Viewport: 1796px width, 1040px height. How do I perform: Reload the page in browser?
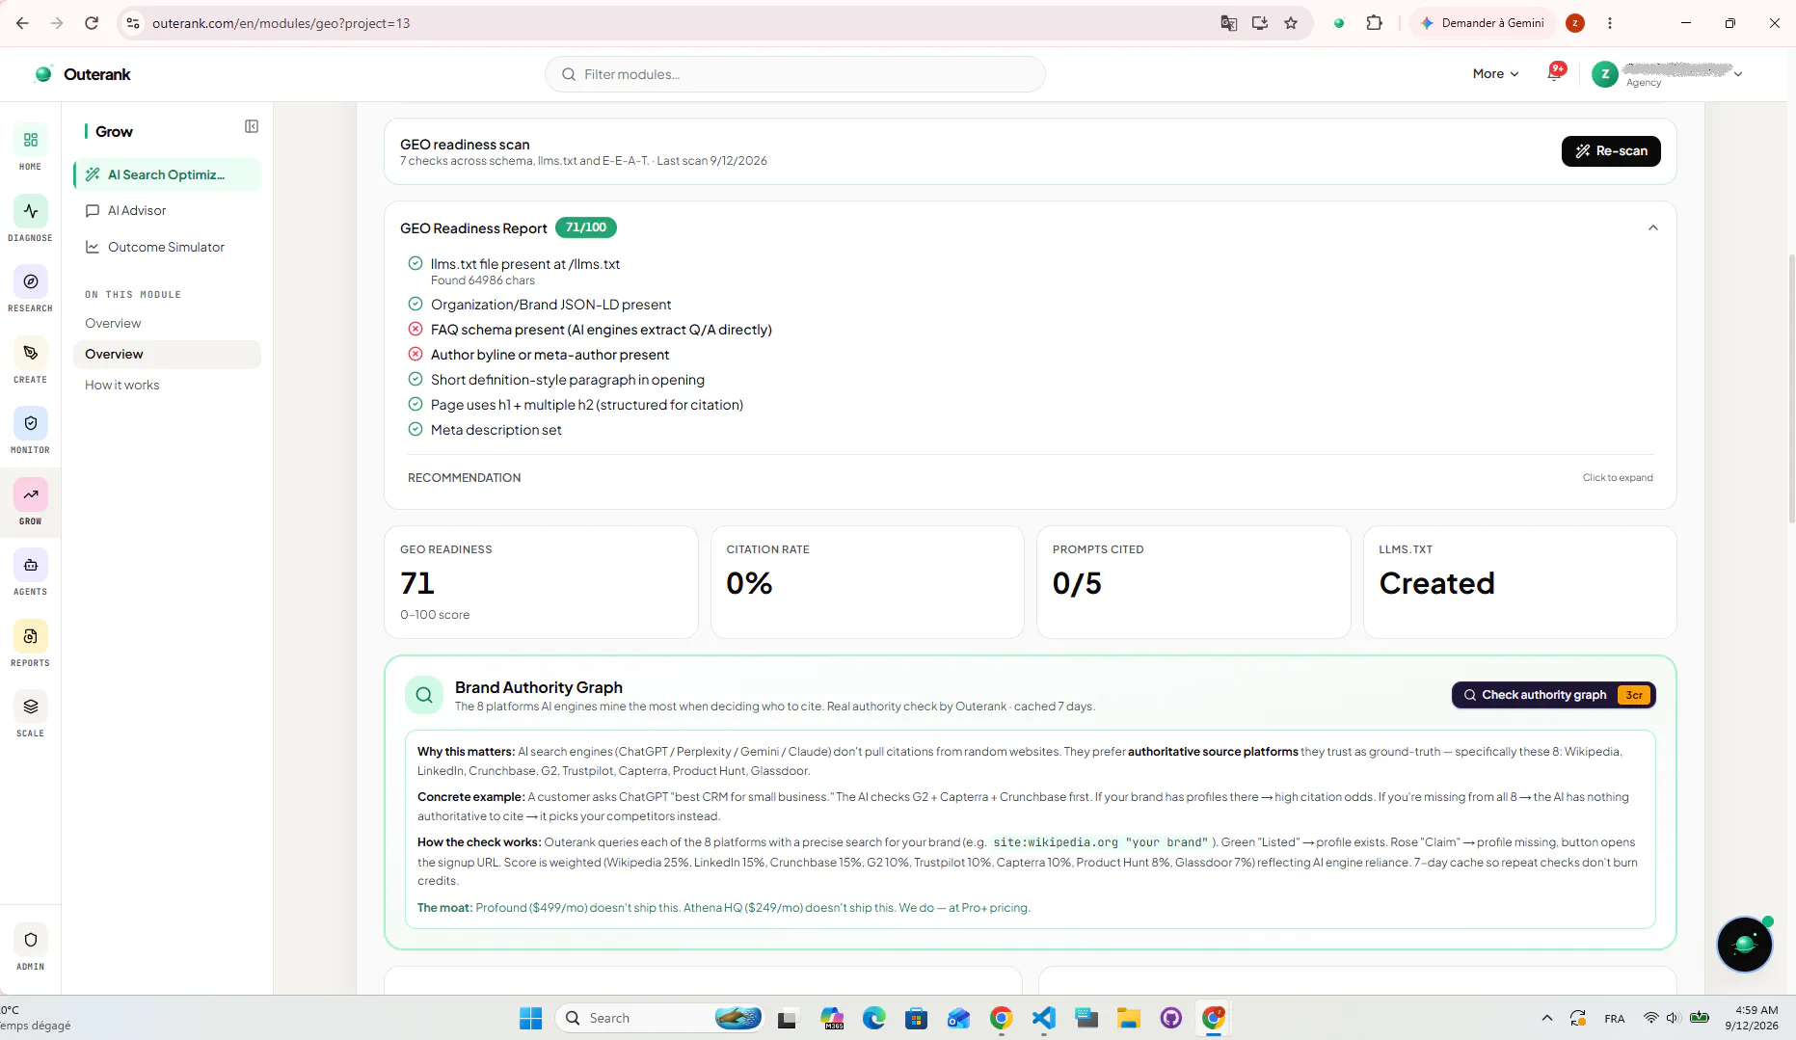[92, 23]
